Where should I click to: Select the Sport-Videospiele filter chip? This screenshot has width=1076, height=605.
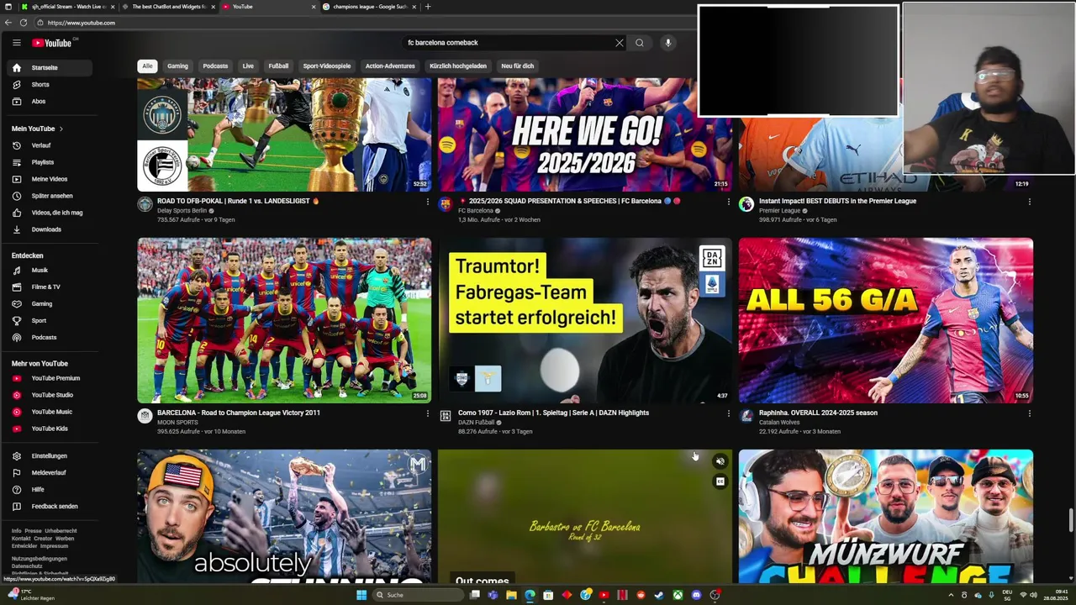click(327, 66)
